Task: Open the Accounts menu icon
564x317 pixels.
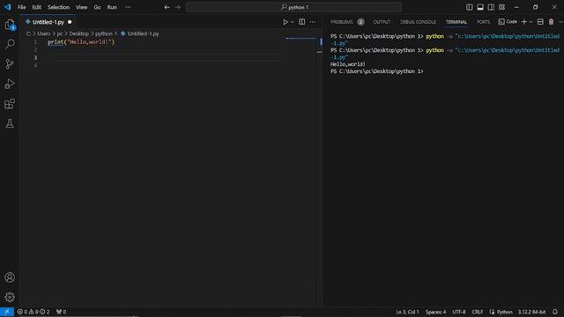Action: tap(10, 277)
